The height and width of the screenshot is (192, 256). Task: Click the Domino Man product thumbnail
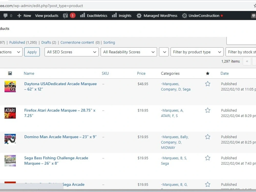(10, 139)
